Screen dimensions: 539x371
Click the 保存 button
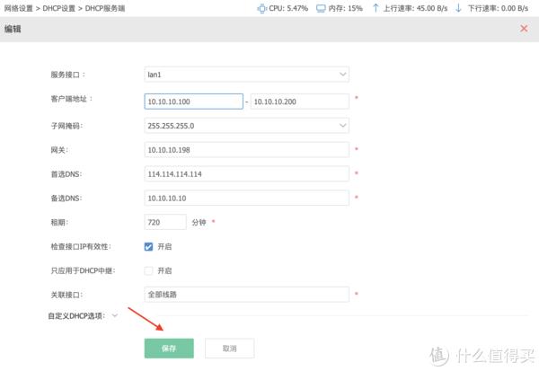click(169, 348)
